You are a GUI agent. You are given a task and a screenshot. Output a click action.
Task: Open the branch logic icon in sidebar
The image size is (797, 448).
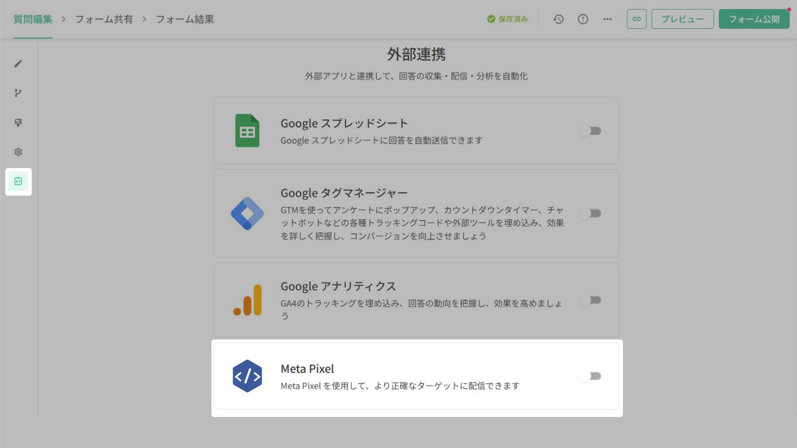coord(18,93)
